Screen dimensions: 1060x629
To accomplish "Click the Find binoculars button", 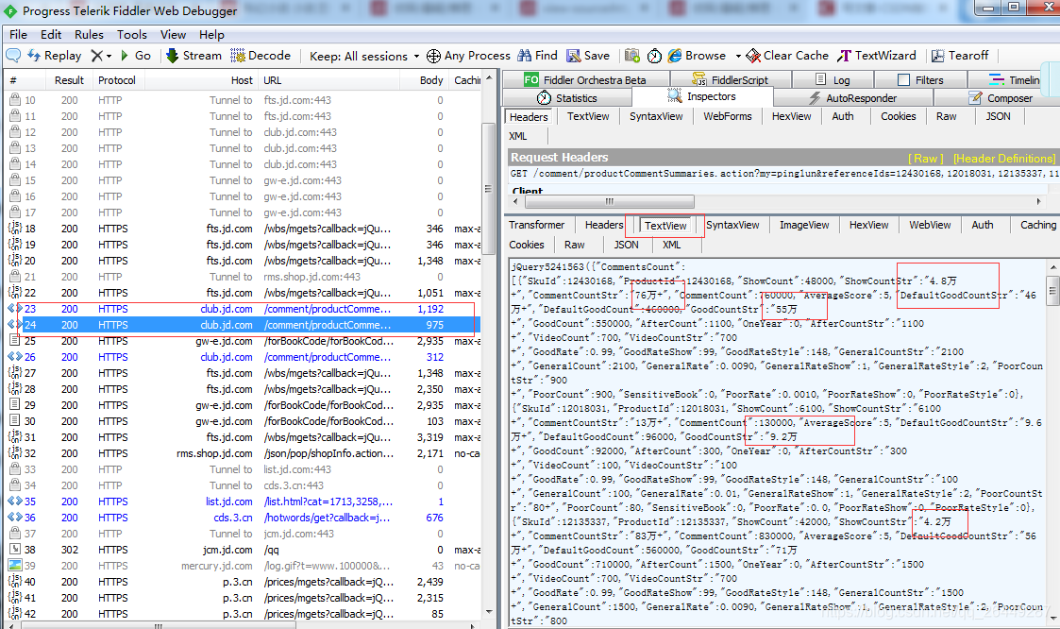I will [537, 56].
